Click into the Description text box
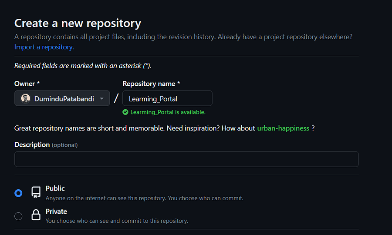Viewport: 392px width, 235px height. point(186,159)
